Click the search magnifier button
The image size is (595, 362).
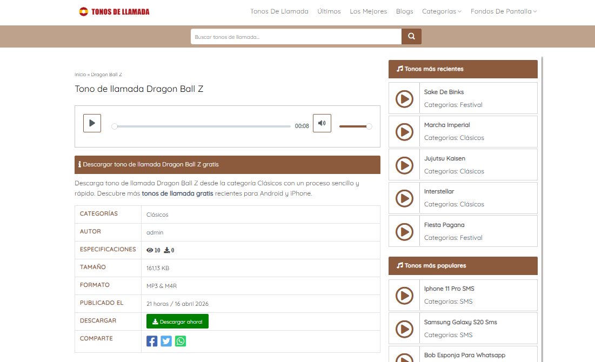click(411, 36)
